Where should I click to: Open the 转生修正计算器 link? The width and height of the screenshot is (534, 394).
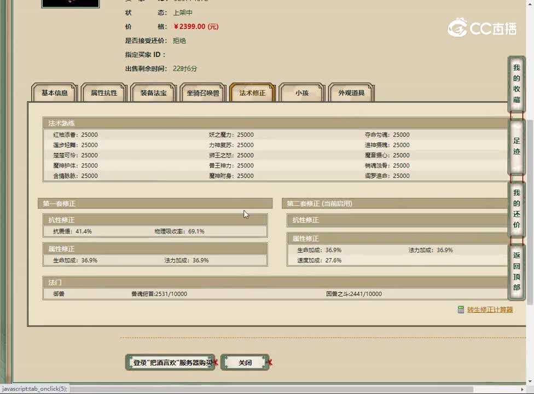click(490, 310)
